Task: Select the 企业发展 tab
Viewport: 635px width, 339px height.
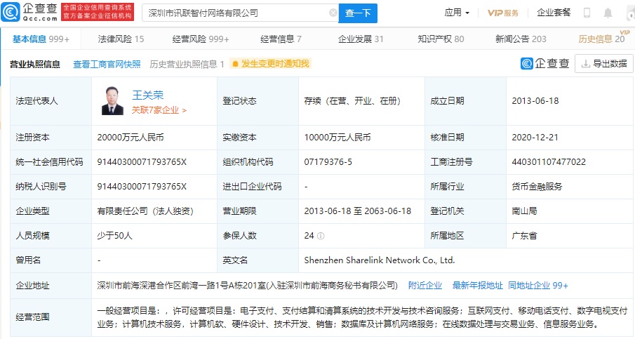Action: 361,39
